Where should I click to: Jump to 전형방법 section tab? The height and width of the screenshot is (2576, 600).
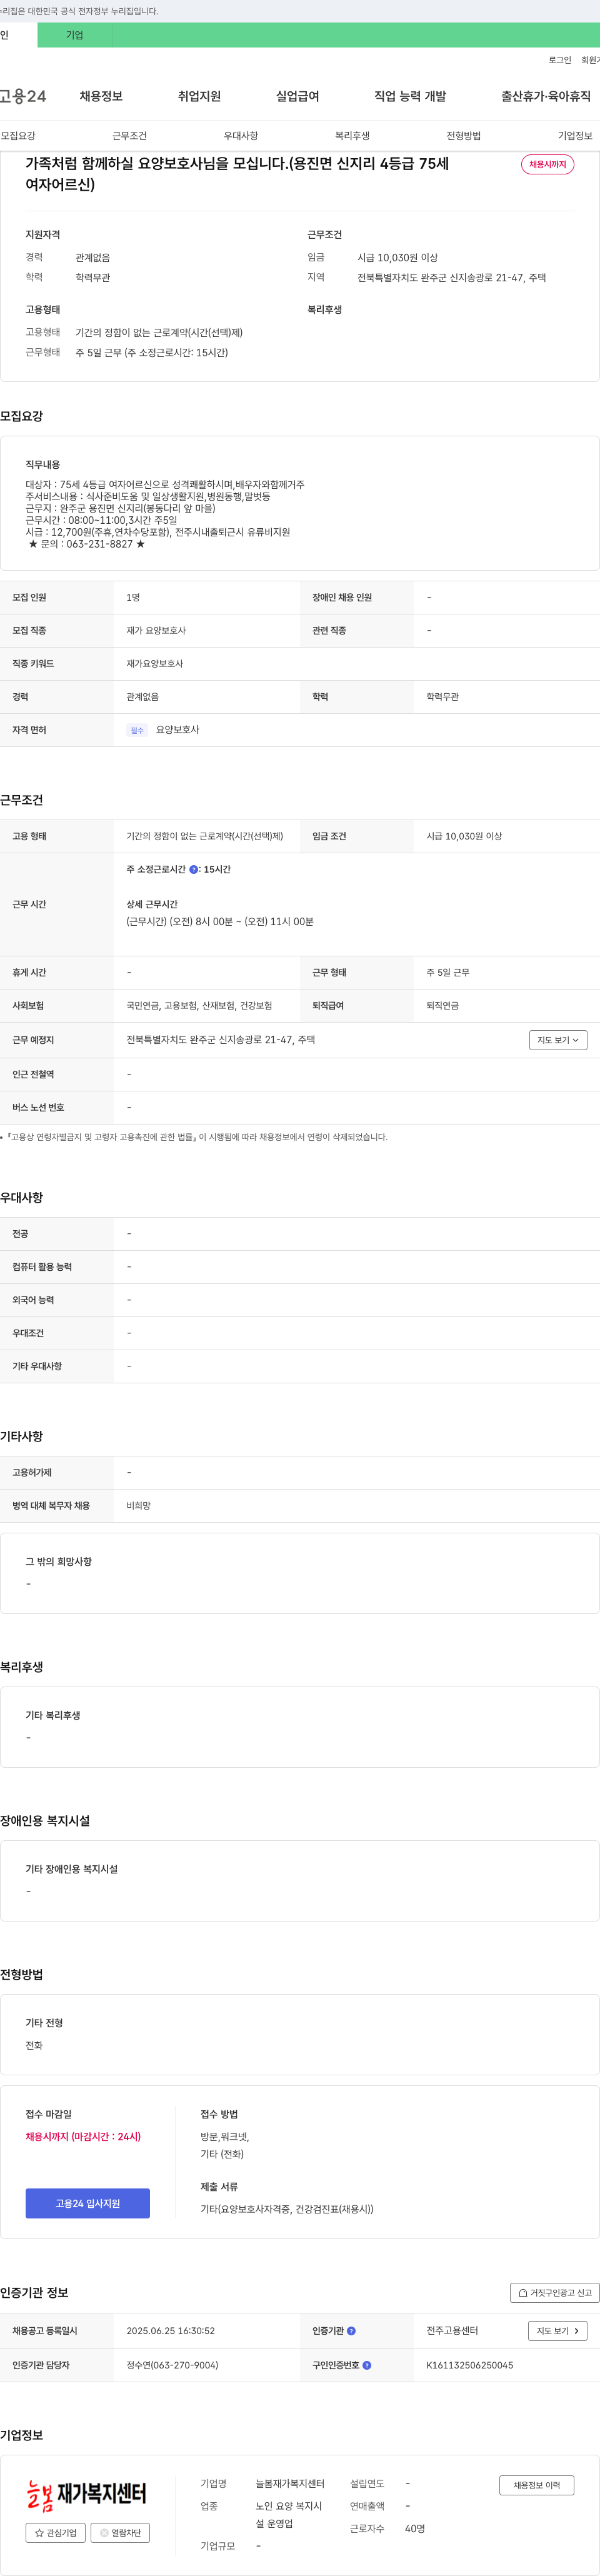463,136
